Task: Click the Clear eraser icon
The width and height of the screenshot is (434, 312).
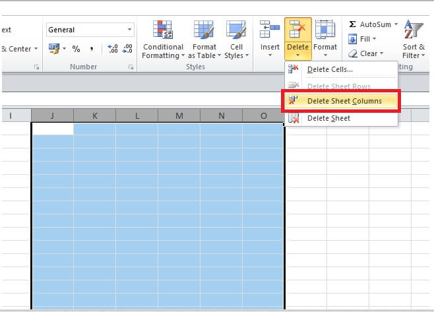Action: [x=353, y=53]
